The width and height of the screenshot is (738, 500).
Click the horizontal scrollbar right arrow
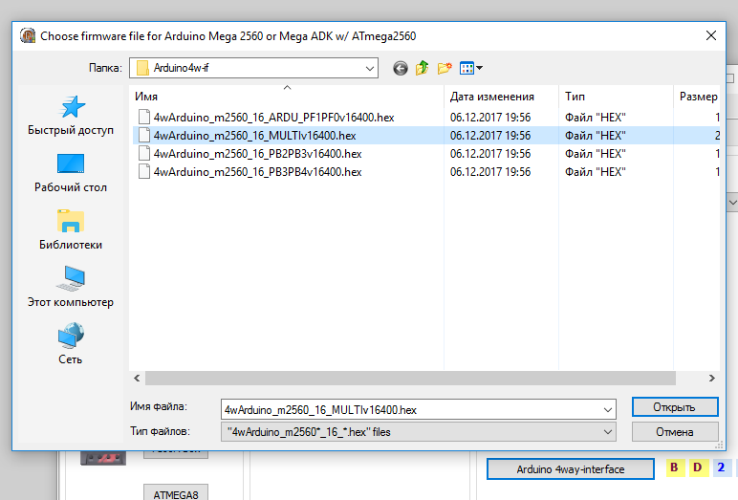[x=710, y=379]
